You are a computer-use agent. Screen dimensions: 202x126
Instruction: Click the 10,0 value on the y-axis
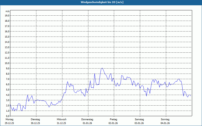7,63
